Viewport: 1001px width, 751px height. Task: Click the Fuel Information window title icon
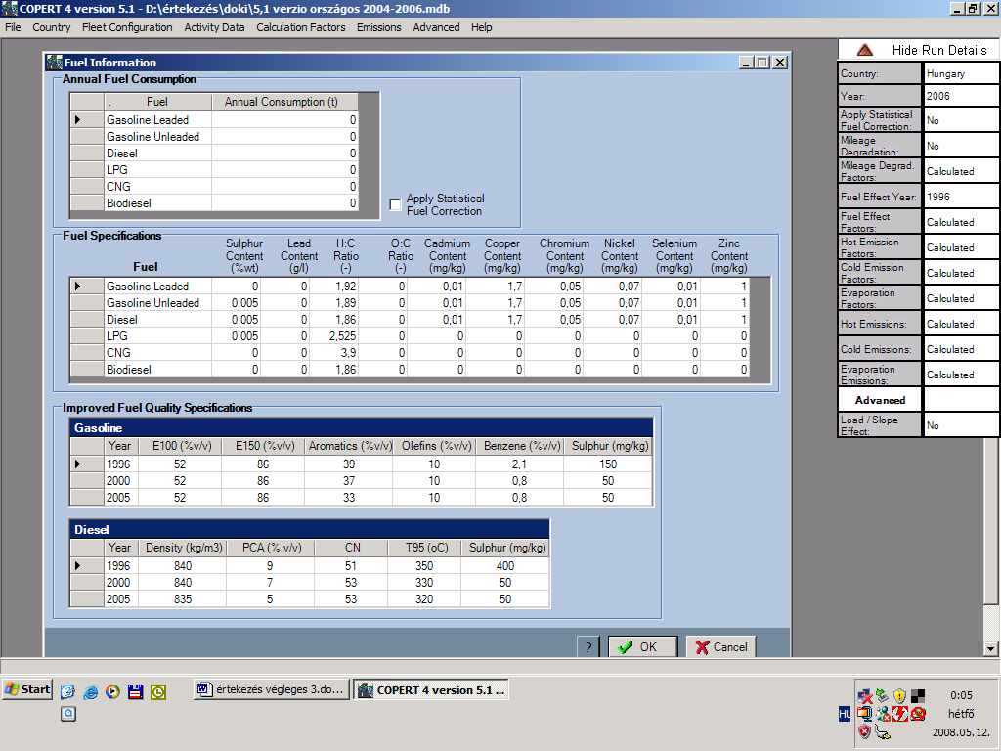(x=55, y=62)
